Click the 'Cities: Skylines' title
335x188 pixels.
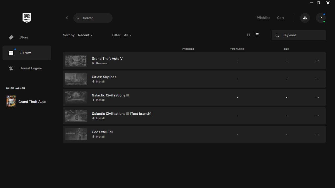tap(104, 77)
